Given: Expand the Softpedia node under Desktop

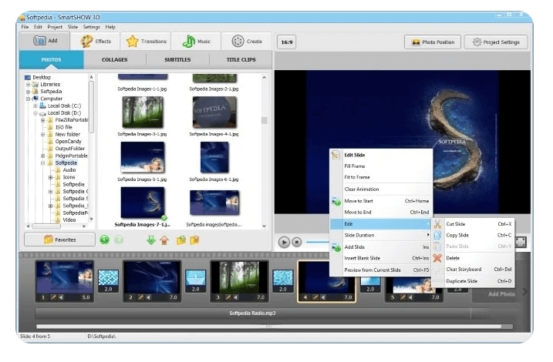Looking at the screenshot, I should click(x=29, y=92).
